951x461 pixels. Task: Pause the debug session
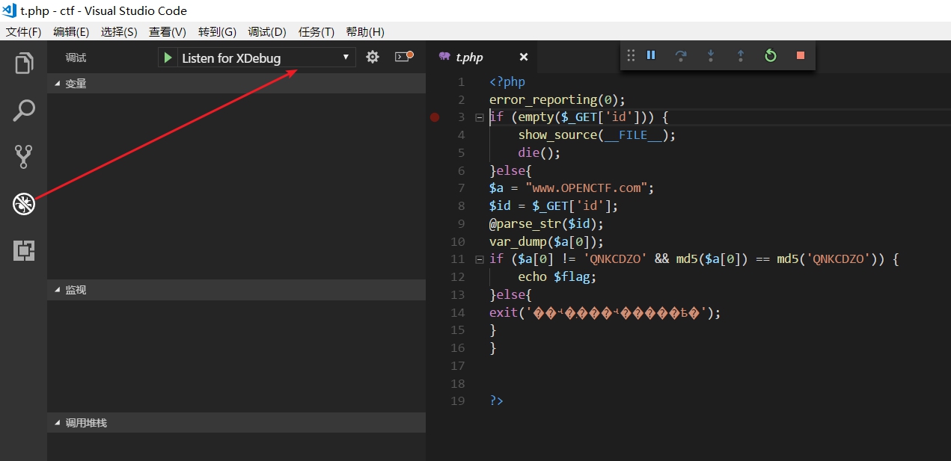coord(651,55)
